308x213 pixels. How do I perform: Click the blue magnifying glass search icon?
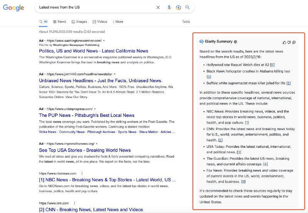click(187, 7)
